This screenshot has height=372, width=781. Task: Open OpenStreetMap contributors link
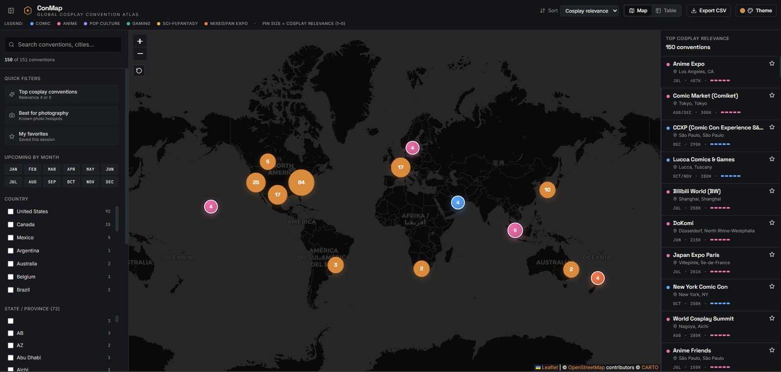coord(586,368)
